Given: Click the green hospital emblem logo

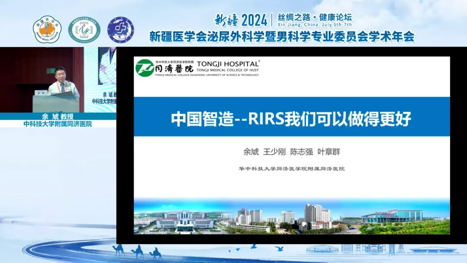Looking at the screenshot, I should [84, 30].
